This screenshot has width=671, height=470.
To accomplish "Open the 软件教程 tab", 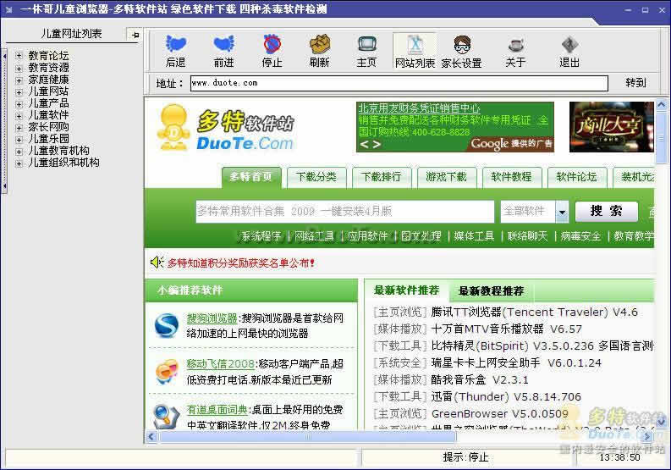I will pos(511,177).
